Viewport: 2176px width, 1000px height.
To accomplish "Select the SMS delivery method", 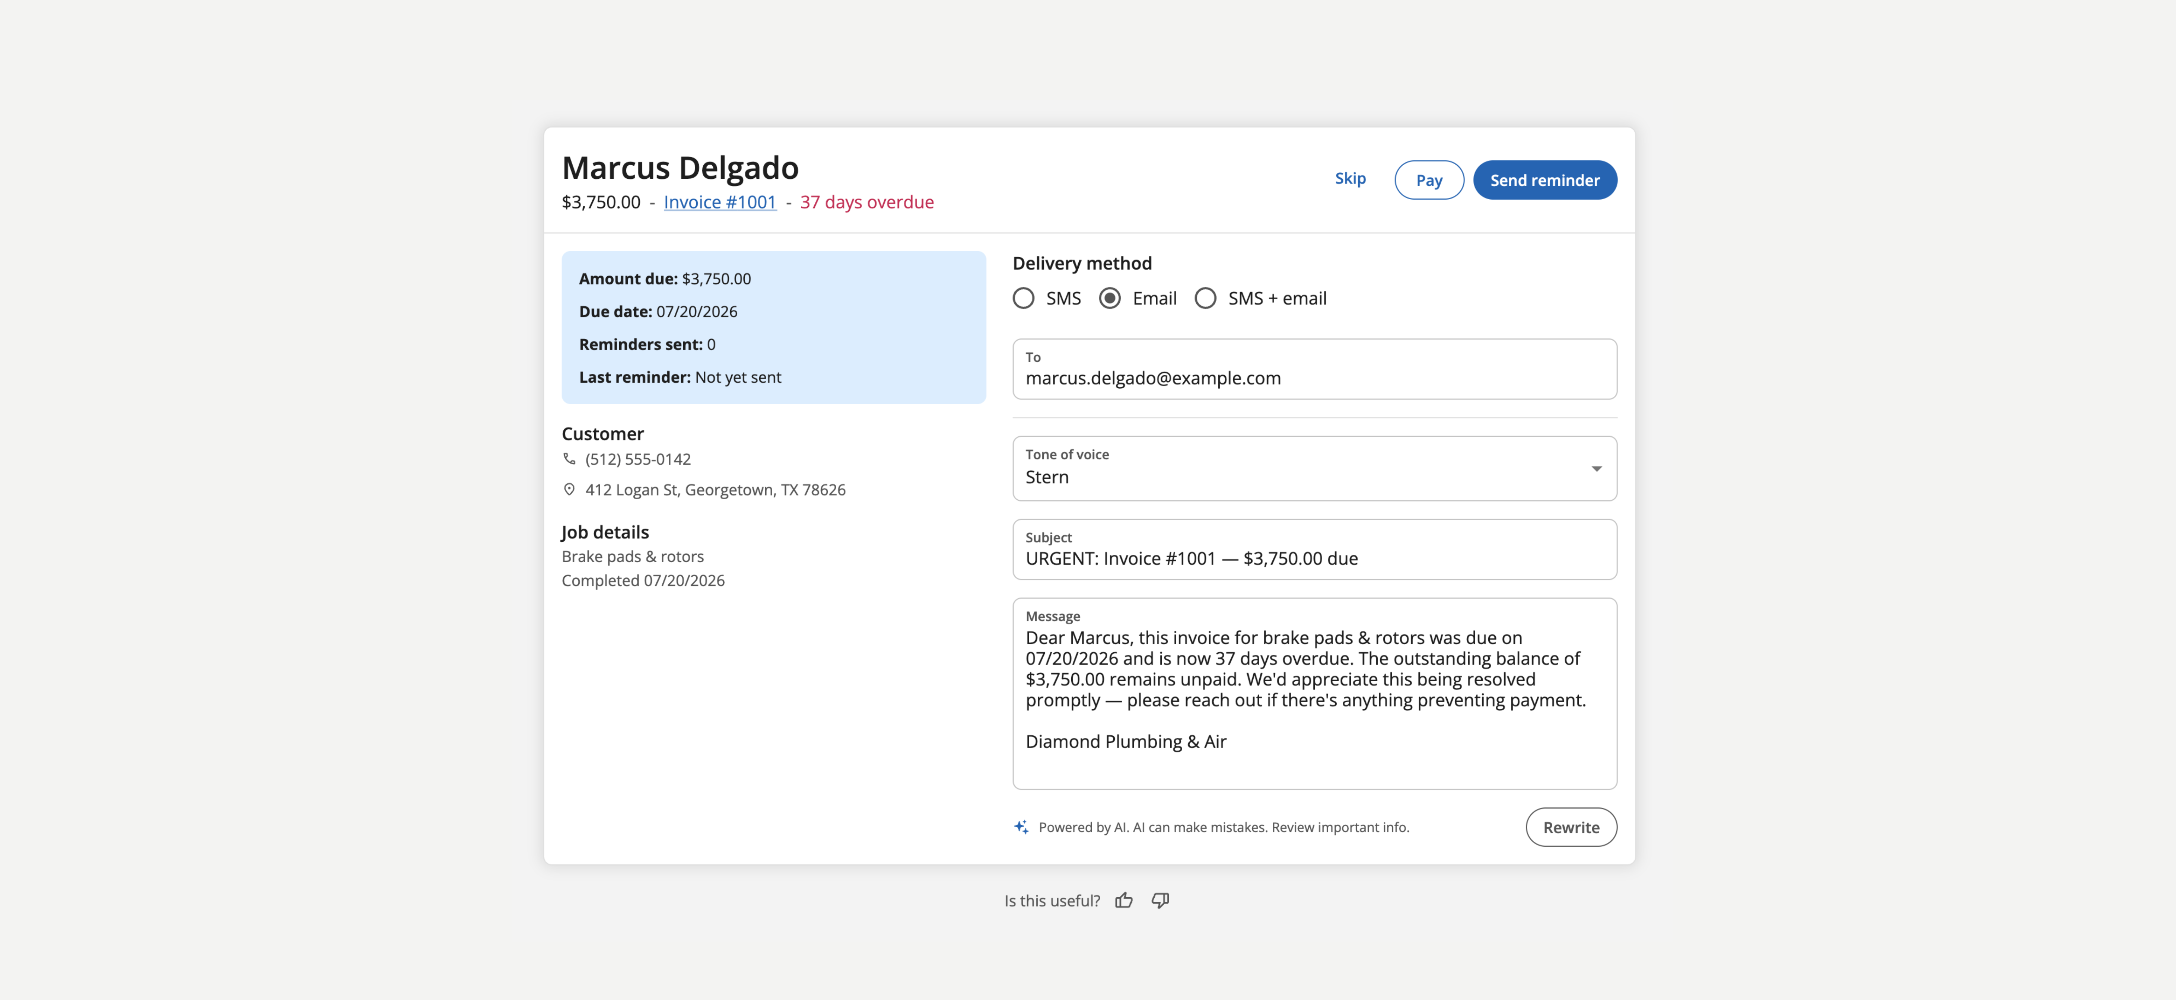I will pos(1024,298).
